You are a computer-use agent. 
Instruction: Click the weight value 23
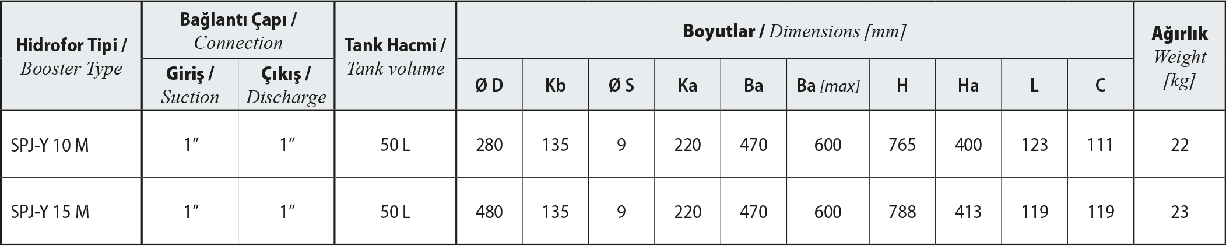(x=1180, y=212)
